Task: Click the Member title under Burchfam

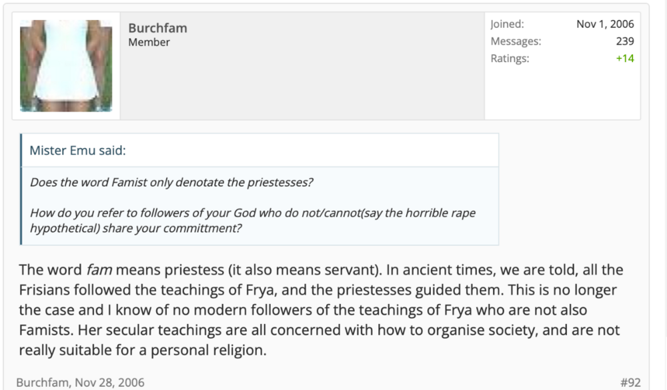Action: (x=149, y=42)
